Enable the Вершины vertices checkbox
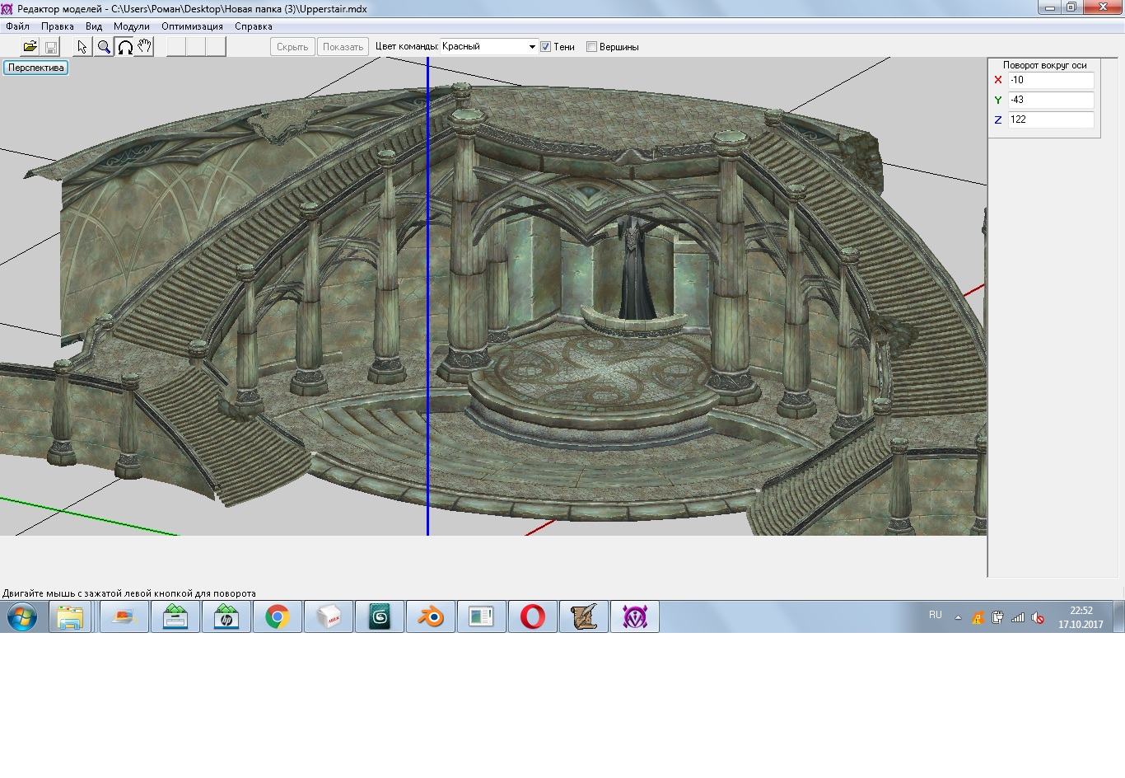This screenshot has width=1125, height=778. pyautogui.click(x=591, y=47)
